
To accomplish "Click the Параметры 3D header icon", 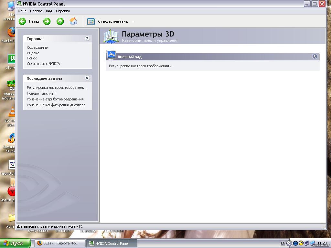I will 111,36.
